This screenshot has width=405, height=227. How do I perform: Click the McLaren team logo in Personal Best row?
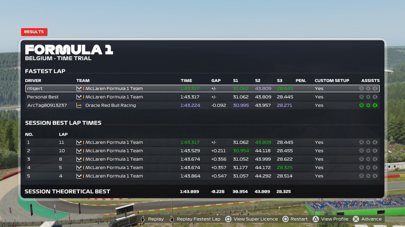point(79,97)
